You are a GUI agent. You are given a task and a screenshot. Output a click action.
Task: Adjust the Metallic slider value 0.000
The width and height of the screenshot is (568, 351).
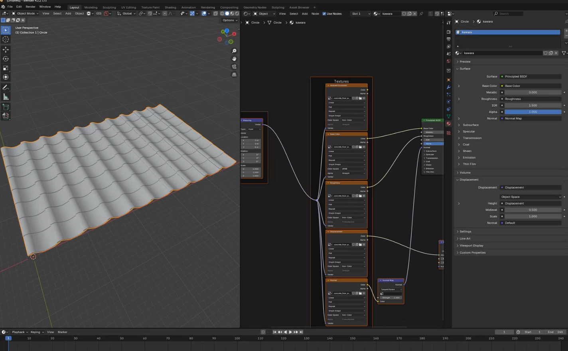pyautogui.click(x=532, y=92)
